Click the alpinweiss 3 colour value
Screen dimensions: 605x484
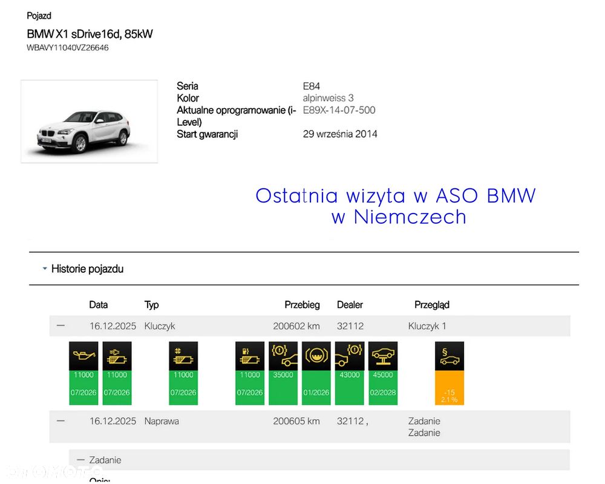click(x=328, y=98)
